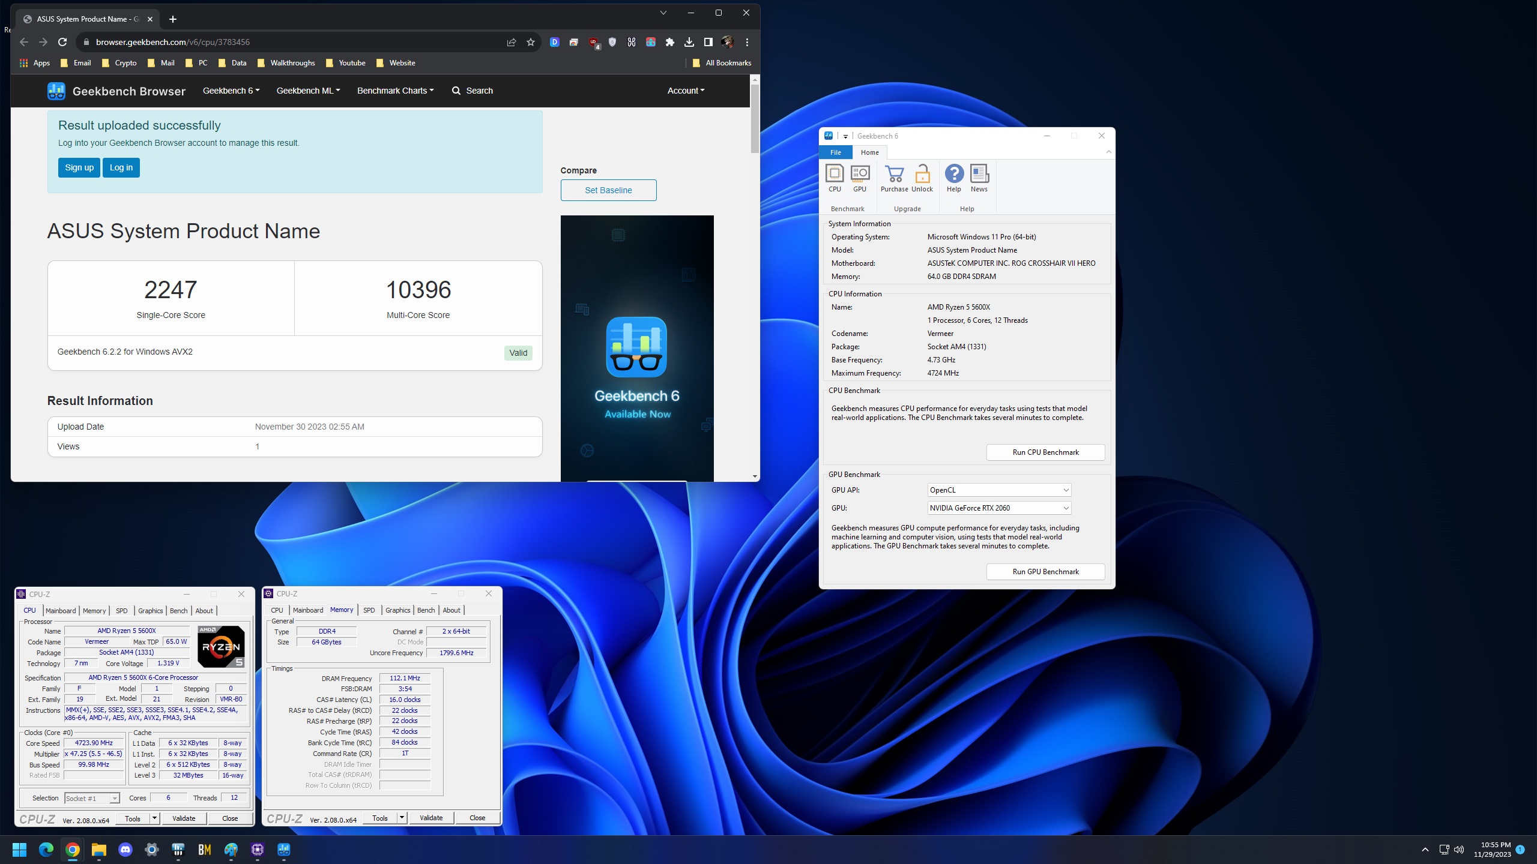Open the Purchase cart icon in Geekbench

tap(894, 178)
